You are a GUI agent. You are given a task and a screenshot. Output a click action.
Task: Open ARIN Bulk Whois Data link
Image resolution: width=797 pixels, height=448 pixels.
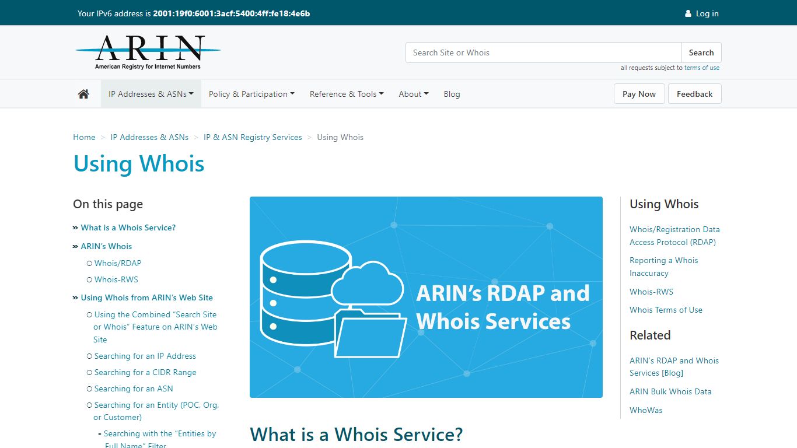[670, 391]
